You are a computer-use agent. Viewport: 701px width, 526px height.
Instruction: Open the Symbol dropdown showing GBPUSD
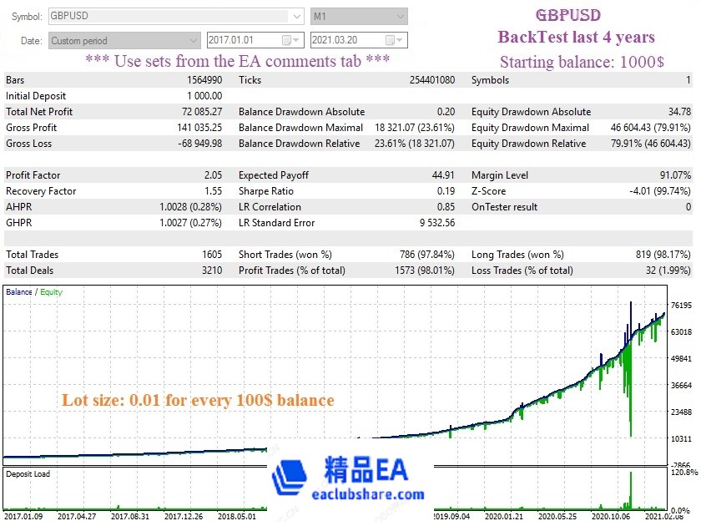pyautogui.click(x=296, y=15)
